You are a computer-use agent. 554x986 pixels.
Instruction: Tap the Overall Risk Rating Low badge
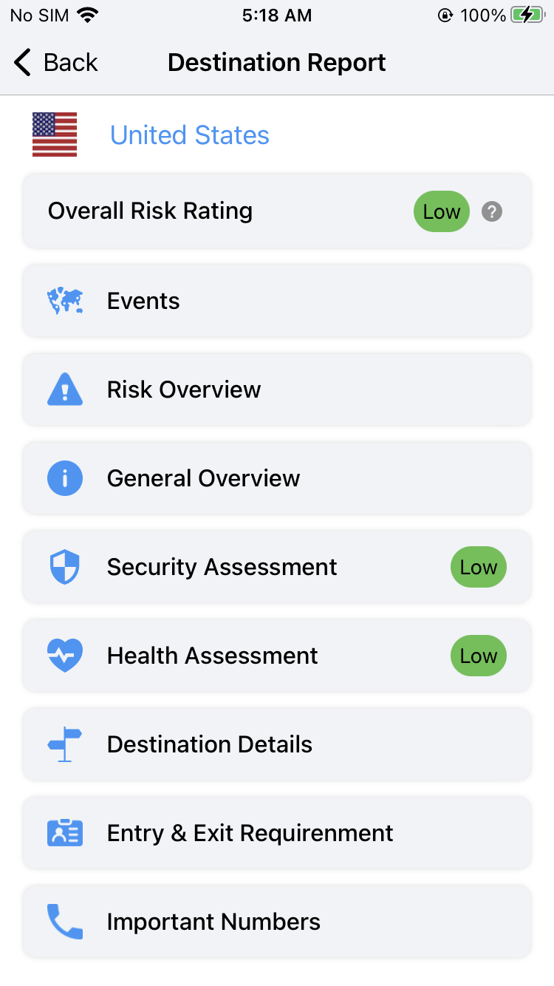[441, 211]
